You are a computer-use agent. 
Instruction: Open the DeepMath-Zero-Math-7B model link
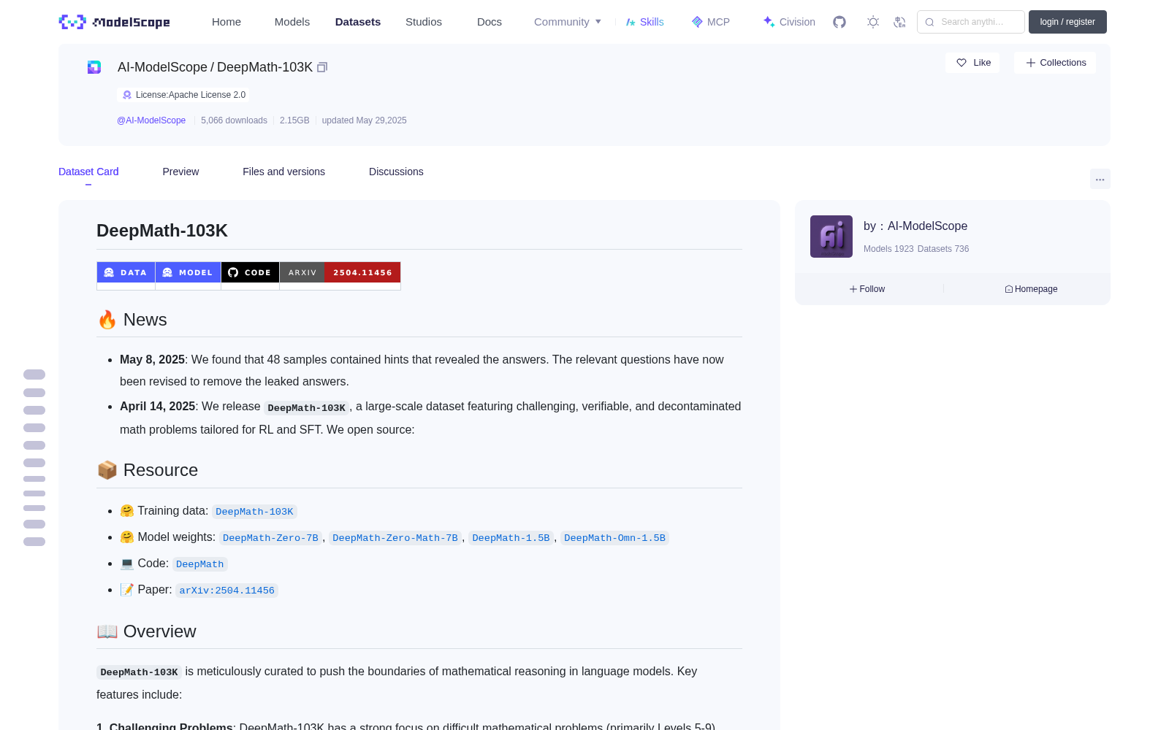[395, 538]
